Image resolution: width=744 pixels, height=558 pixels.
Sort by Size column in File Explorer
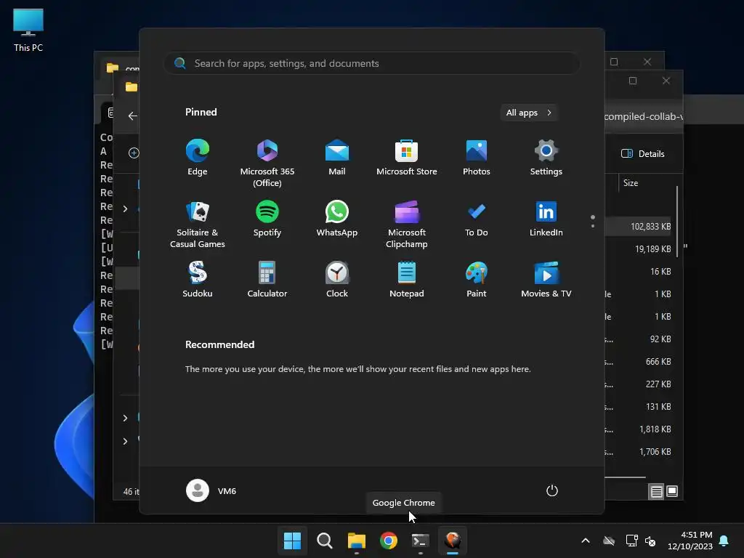pos(631,182)
